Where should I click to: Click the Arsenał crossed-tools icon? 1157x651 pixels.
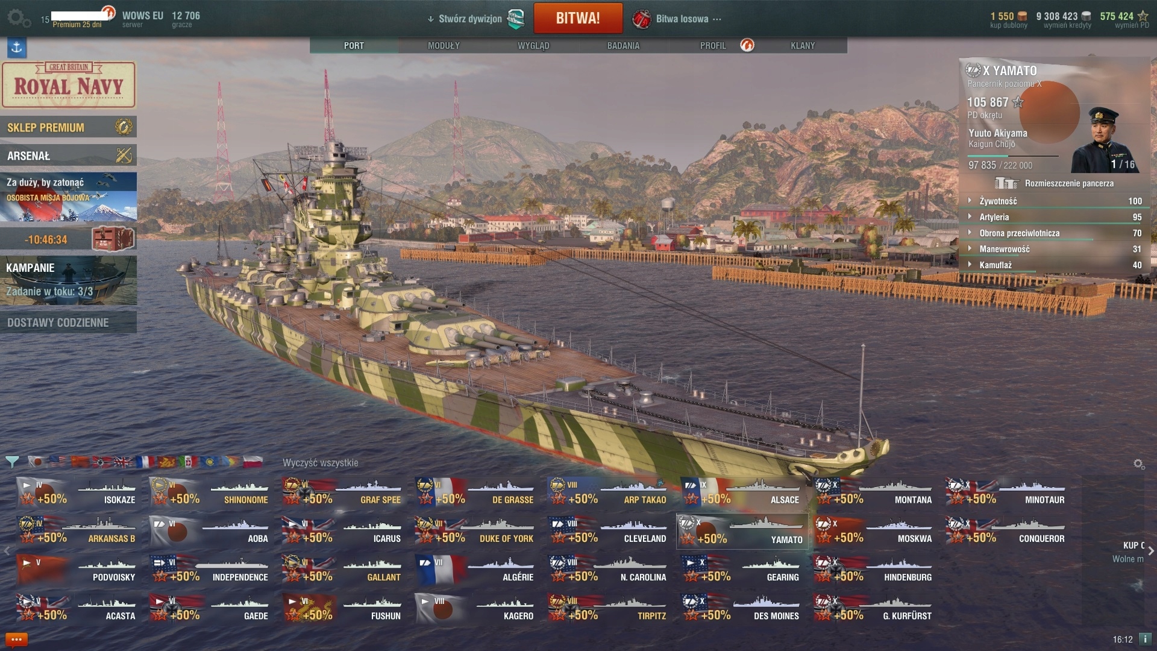124,156
